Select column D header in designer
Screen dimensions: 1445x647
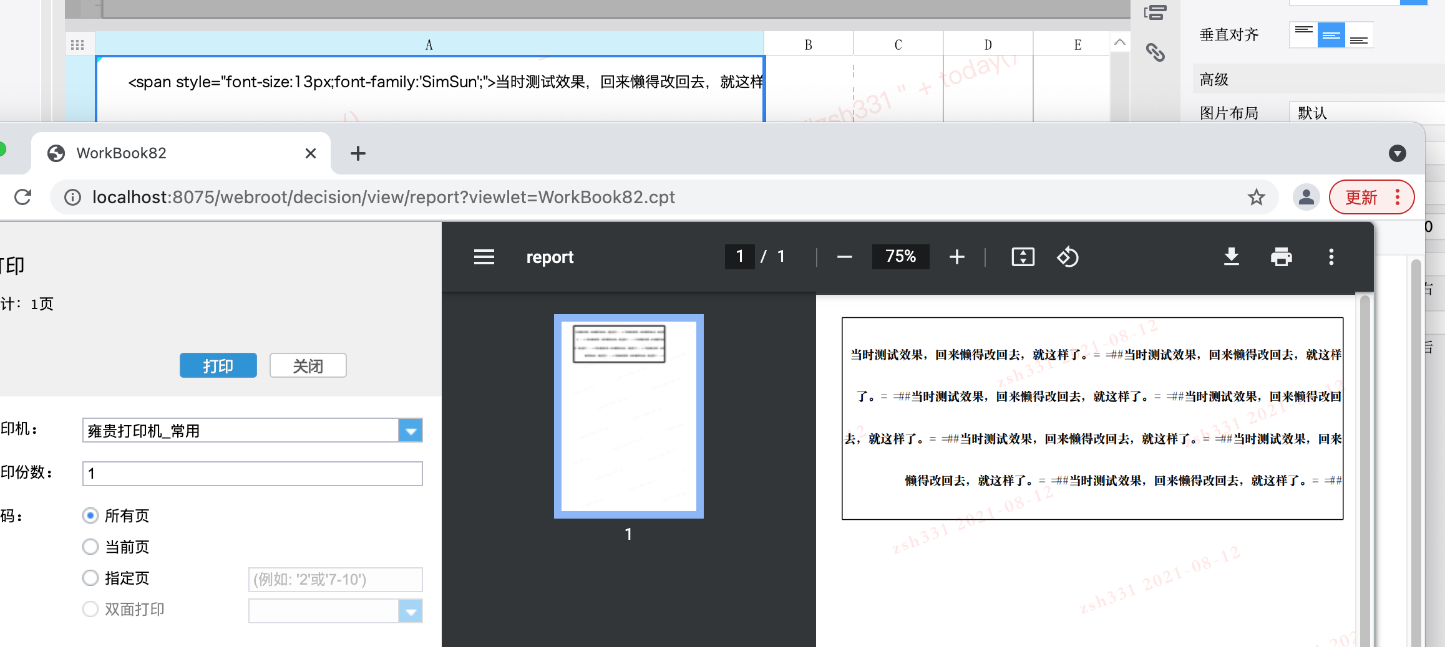click(988, 44)
